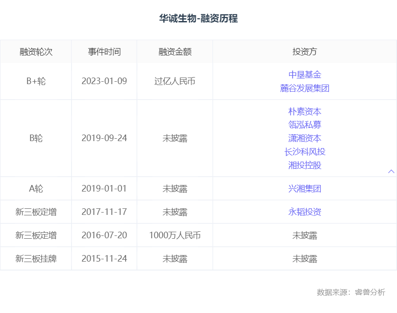Select the date 2017-11-17
The width and height of the screenshot is (397, 313).
point(104,212)
